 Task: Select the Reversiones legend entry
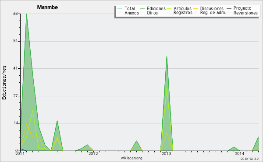point(242,13)
